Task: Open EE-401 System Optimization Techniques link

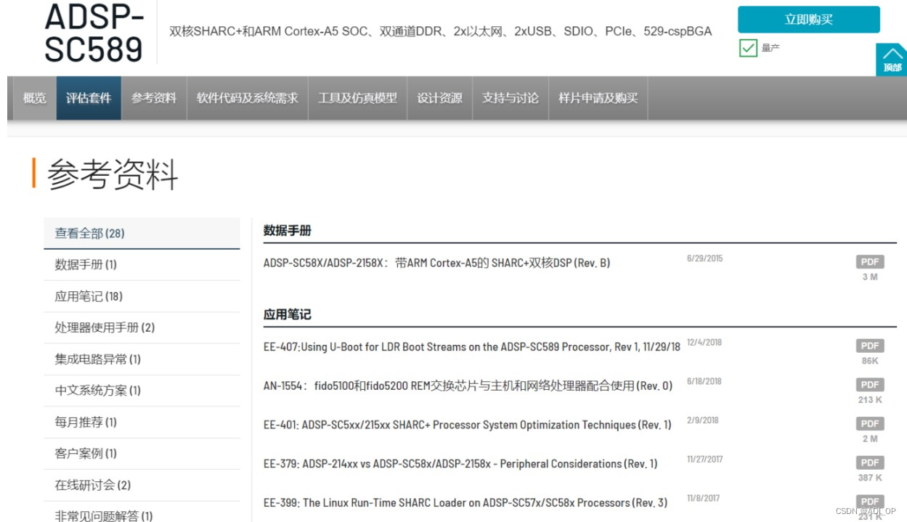Action: [467, 425]
